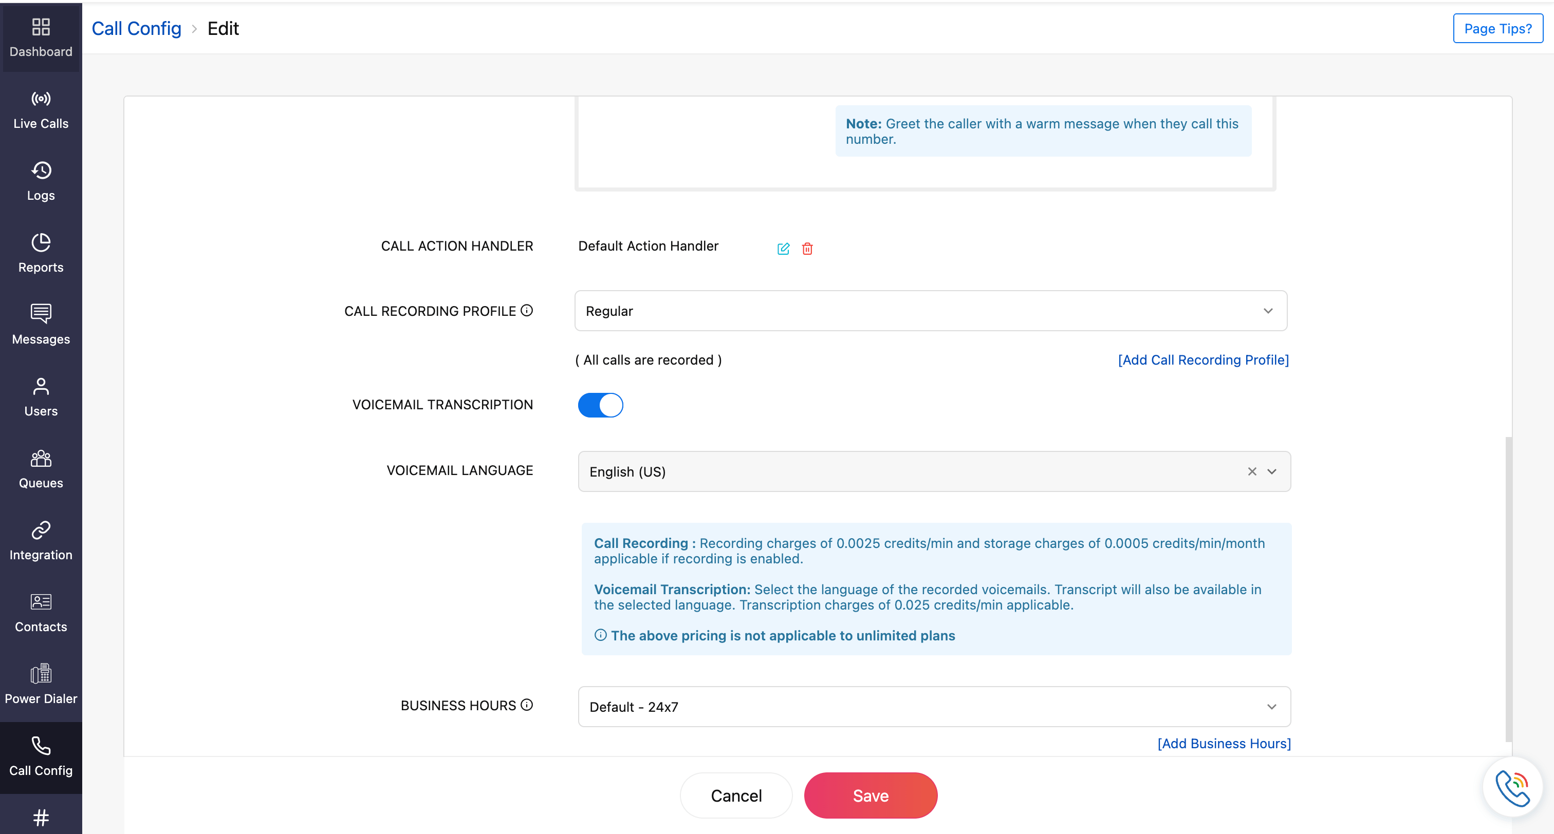Open the floating call widget
Viewport: 1554px width, 834px height.
pos(1513,786)
